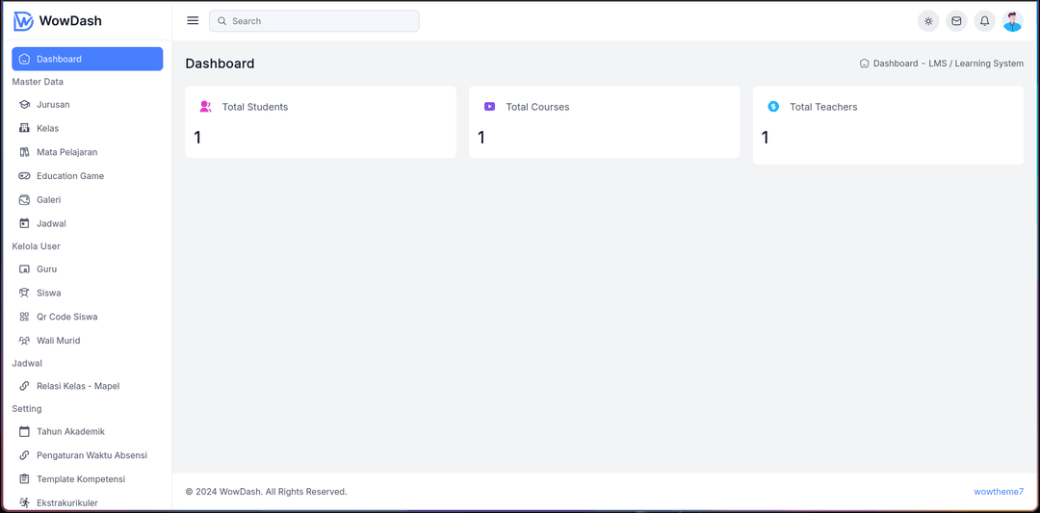Image resolution: width=1040 pixels, height=513 pixels.
Task: Click the Siswa student icon
Action: click(x=24, y=293)
